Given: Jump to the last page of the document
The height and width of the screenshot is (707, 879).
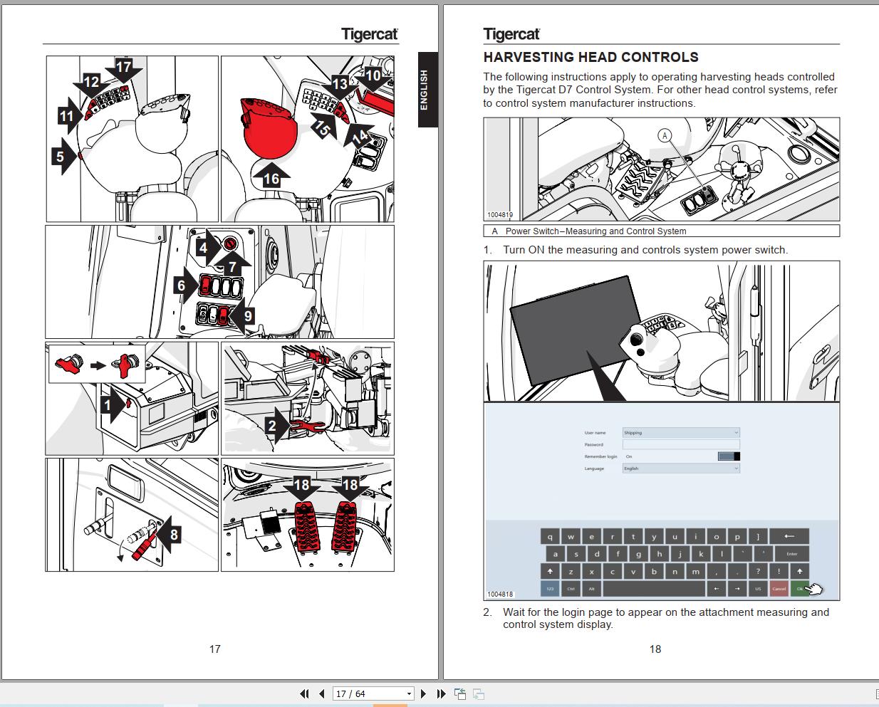Looking at the screenshot, I should pyautogui.click(x=441, y=693).
